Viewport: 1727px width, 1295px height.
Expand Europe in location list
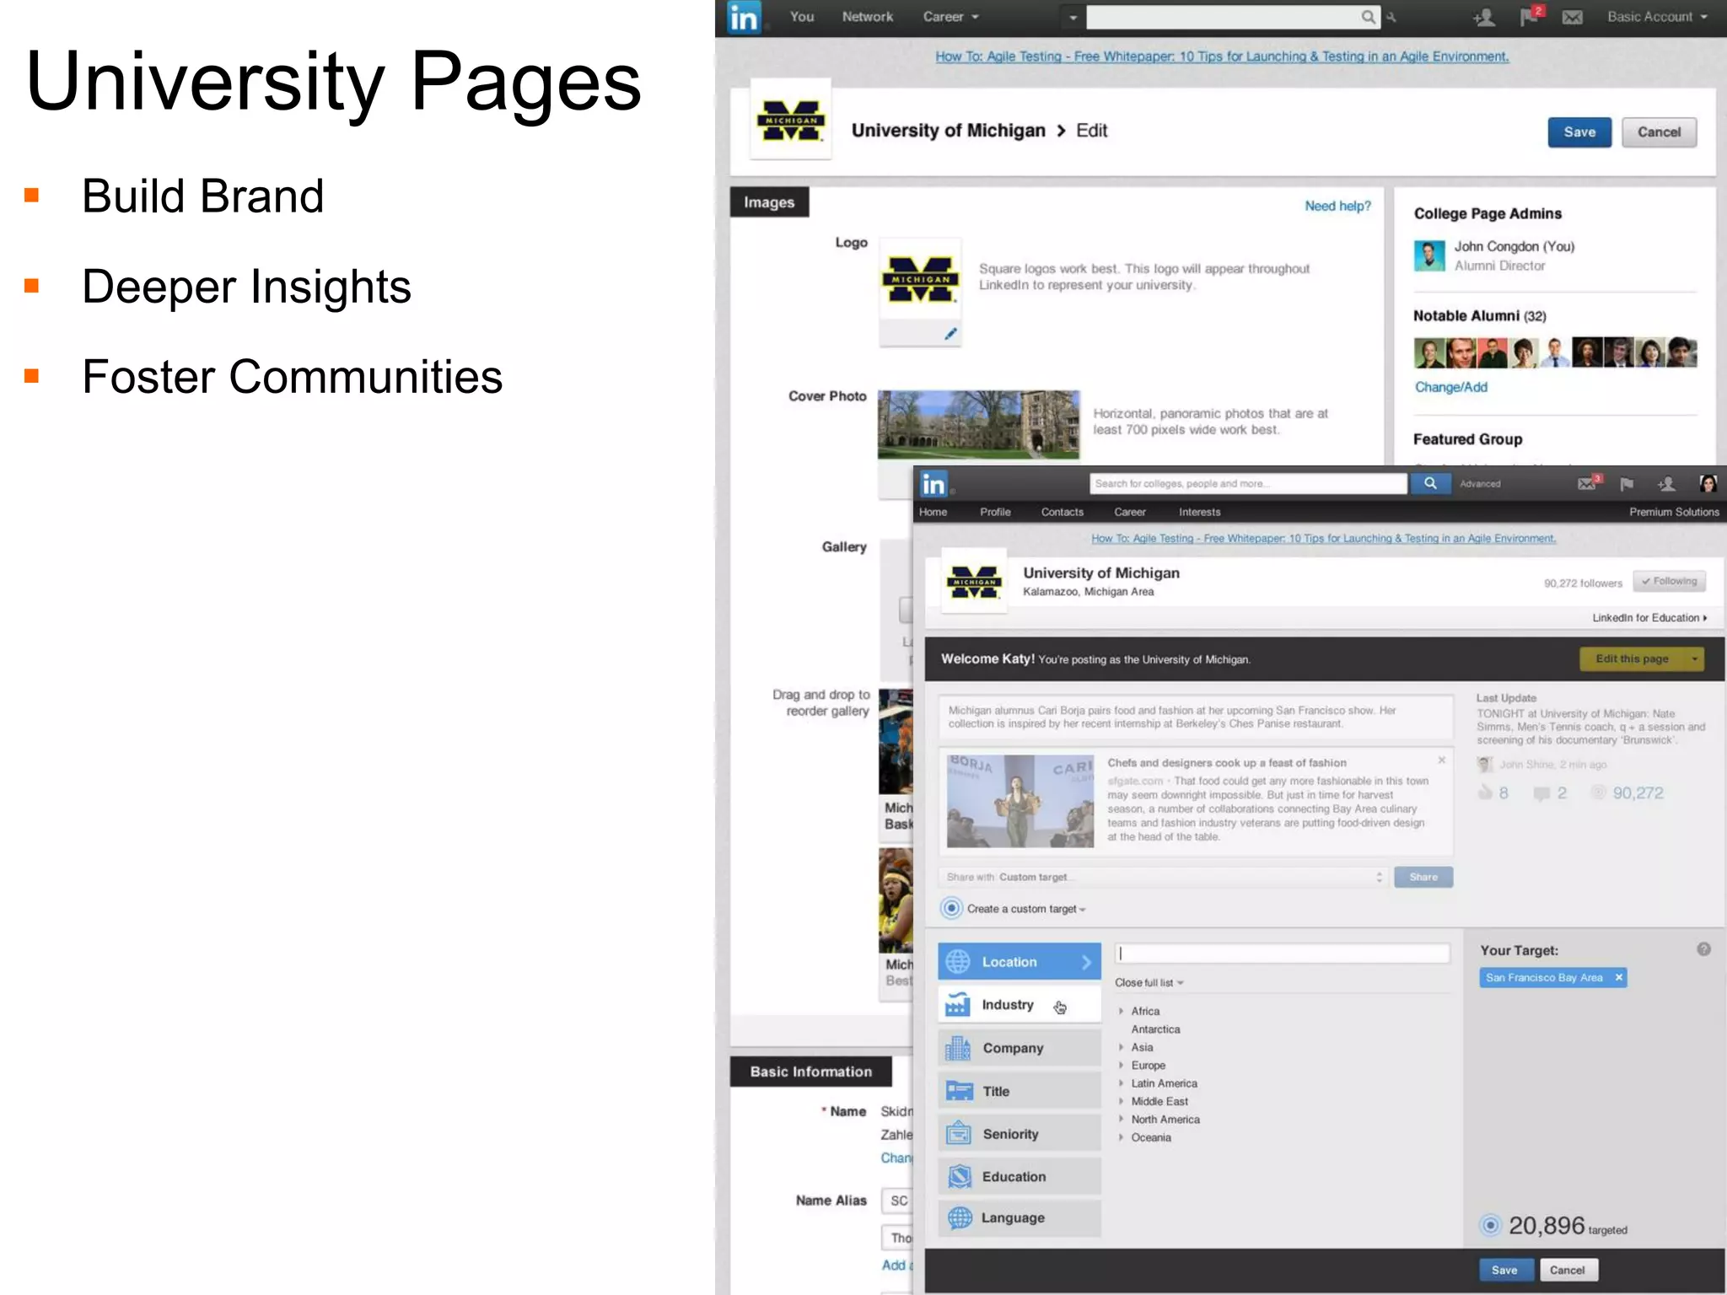pyautogui.click(x=1122, y=1065)
